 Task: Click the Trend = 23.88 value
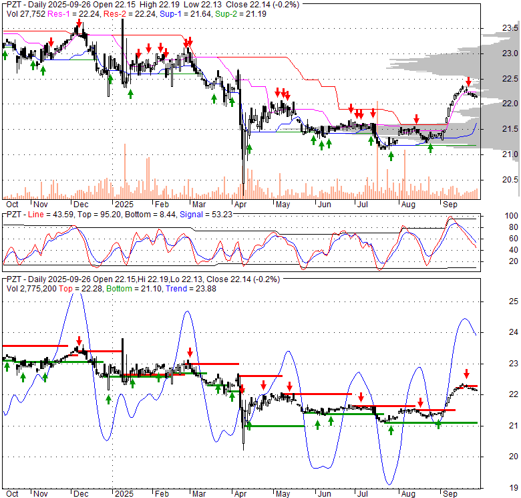tap(191, 289)
